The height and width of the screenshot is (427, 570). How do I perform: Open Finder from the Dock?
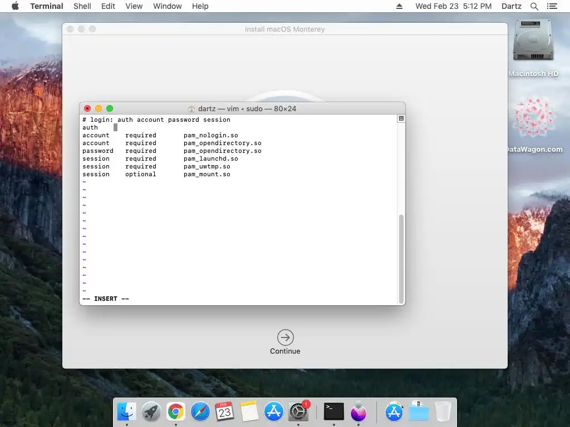click(126, 412)
